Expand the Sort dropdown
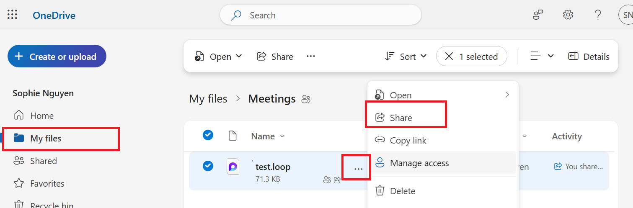The image size is (633, 208). pyautogui.click(x=406, y=56)
